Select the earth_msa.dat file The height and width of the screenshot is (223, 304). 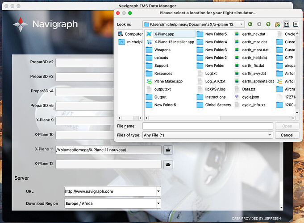click(251, 42)
